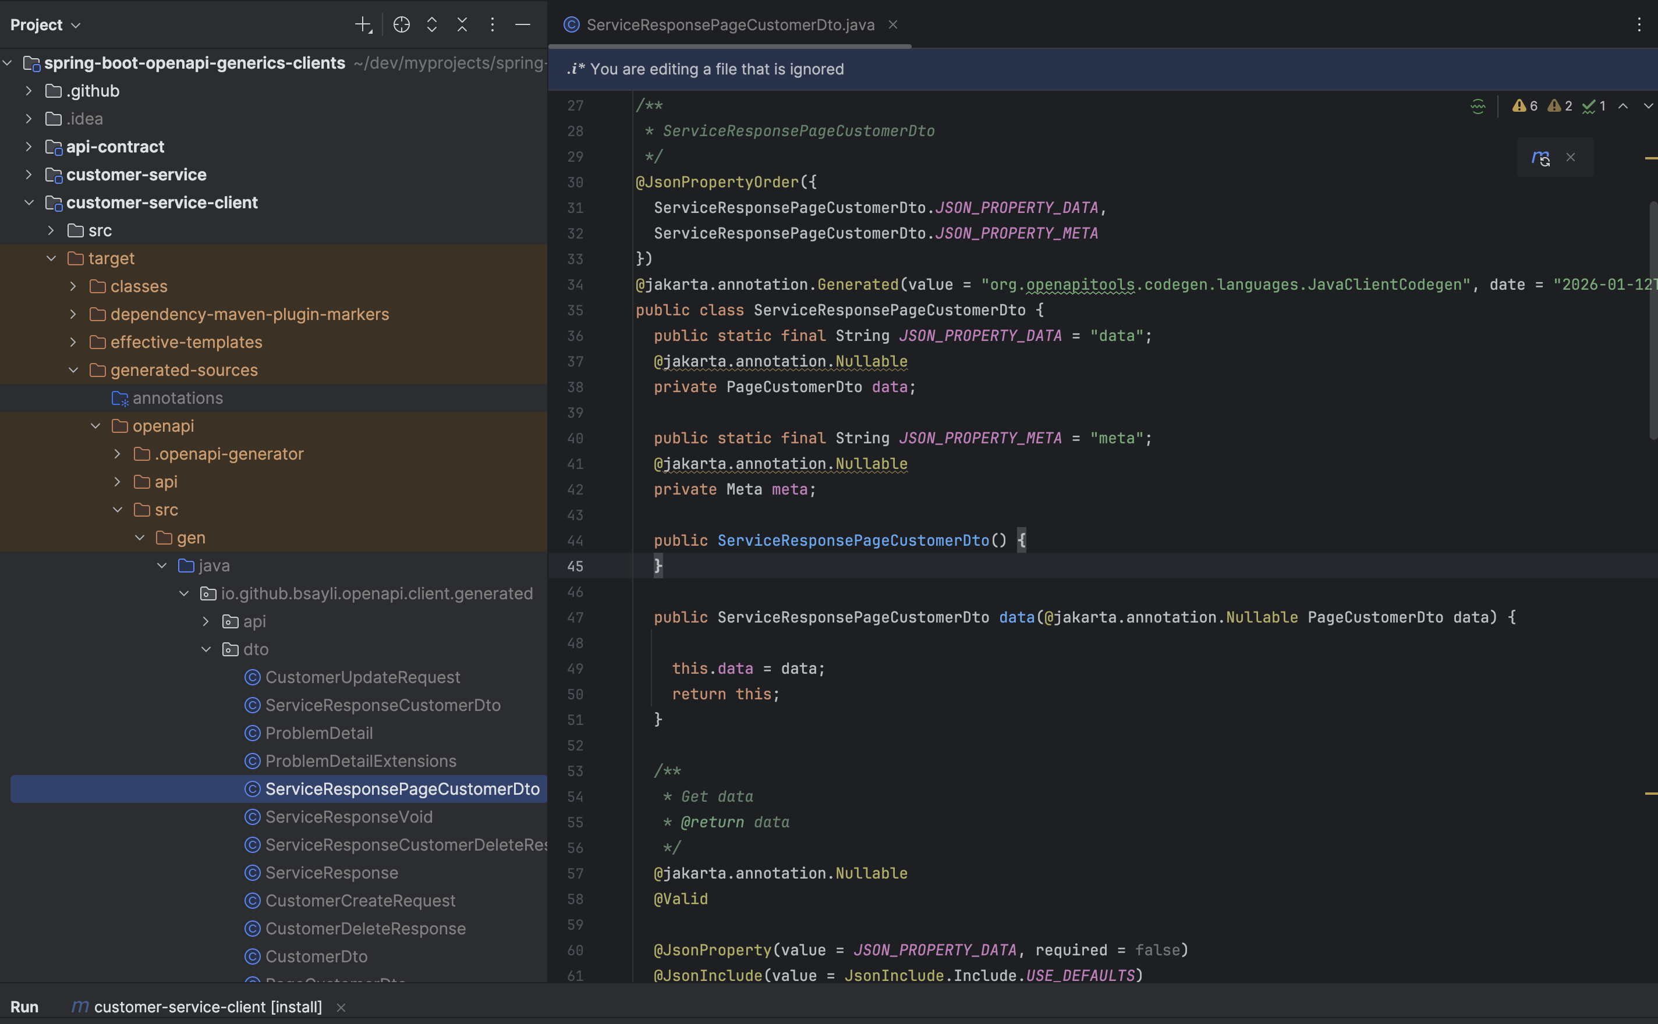1658x1024 pixels.
Task: Collapse the dto package node
Action: (206, 649)
